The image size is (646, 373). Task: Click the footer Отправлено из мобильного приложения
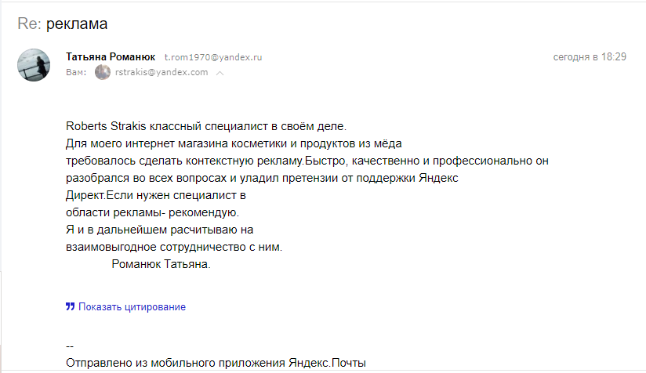(176, 363)
